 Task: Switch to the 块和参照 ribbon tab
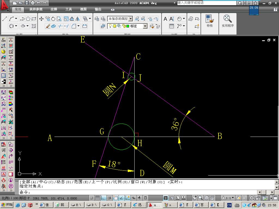point(36,9)
